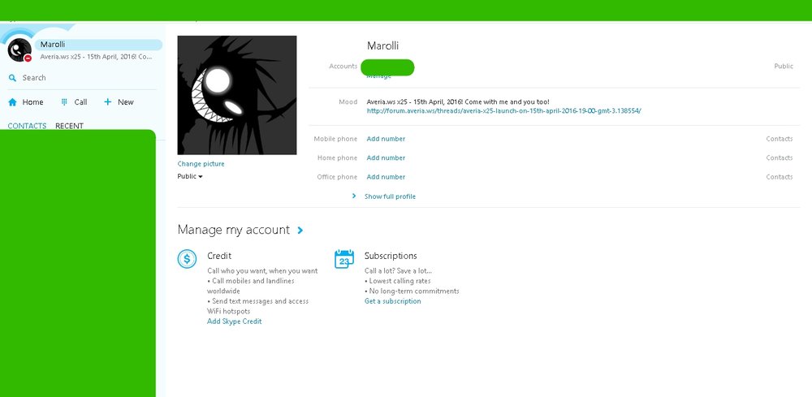Click Get a subscription link
Screen dimensions: 812x397
point(393,301)
